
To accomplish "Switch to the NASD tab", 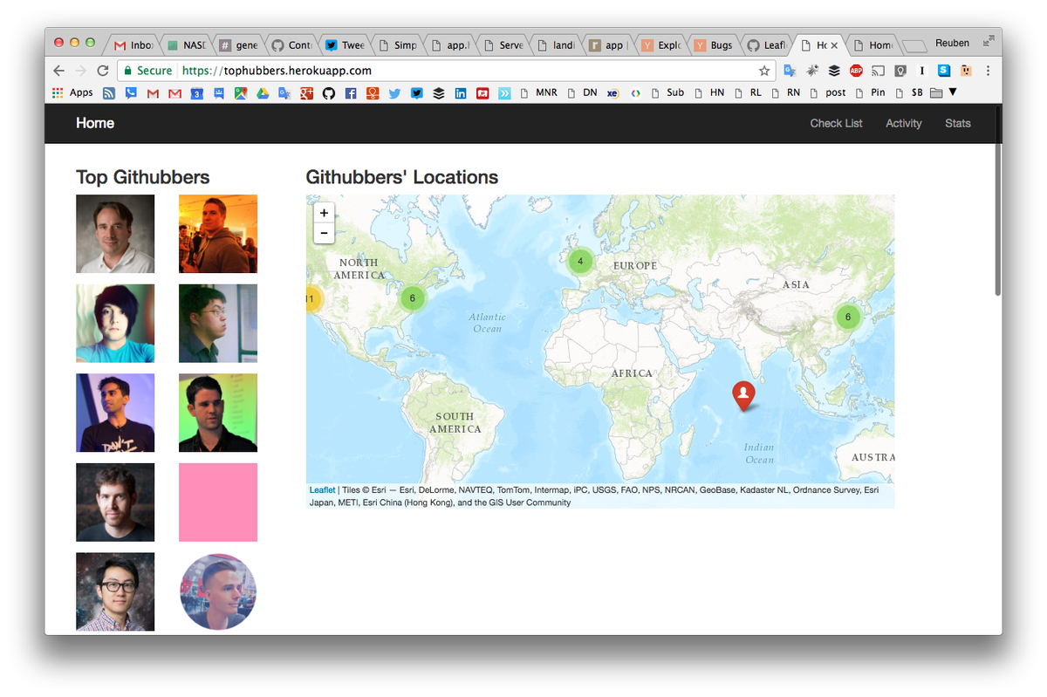I will 186,45.
